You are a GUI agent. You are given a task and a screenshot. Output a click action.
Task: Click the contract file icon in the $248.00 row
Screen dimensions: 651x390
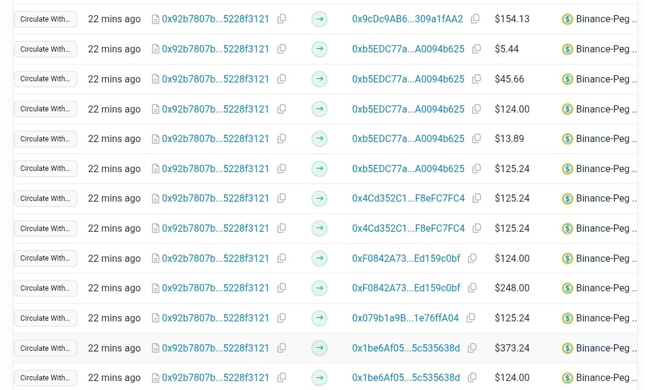[156, 288]
